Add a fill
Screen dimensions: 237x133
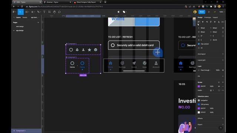coord(223,76)
